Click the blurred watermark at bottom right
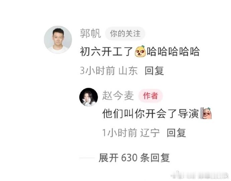The height and width of the screenshot is (181, 231). [200, 175]
